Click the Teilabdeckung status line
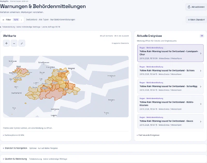 tap(31, 27)
